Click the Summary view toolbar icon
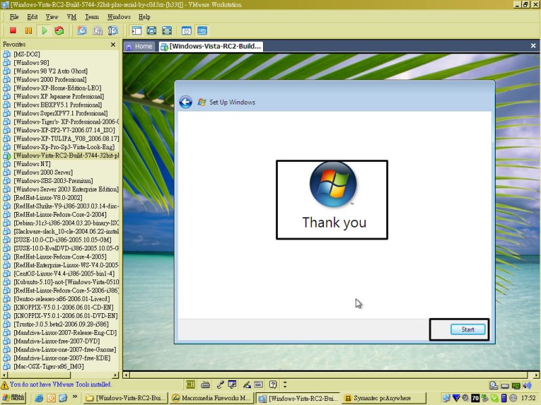This screenshot has width=541, height=405. (187, 30)
